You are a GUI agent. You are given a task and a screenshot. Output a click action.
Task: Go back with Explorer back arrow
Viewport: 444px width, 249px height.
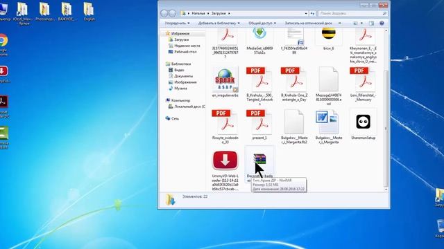click(164, 13)
